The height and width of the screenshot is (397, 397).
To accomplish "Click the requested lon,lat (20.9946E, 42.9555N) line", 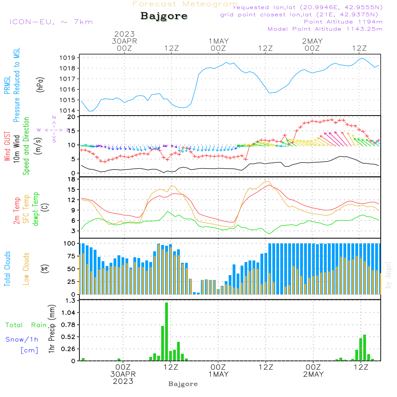I will [308, 8].
